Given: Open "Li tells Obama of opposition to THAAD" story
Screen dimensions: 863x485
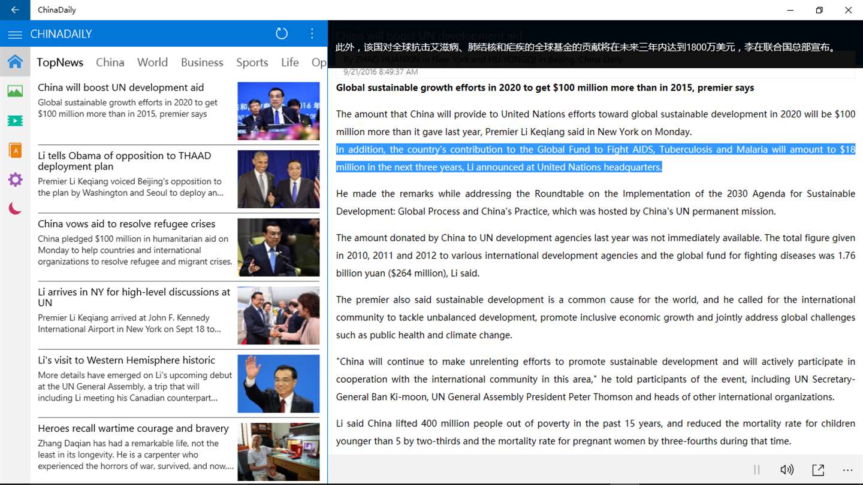Looking at the screenshot, I should tap(125, 161).
